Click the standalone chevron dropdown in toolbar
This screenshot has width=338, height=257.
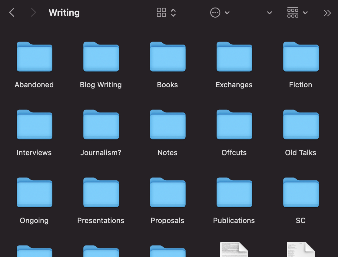pos(269,13)
